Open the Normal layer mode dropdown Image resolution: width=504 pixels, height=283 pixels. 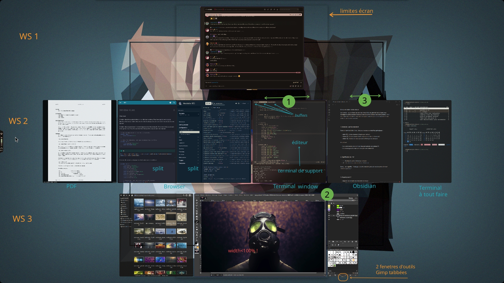(x=351, y=198)
